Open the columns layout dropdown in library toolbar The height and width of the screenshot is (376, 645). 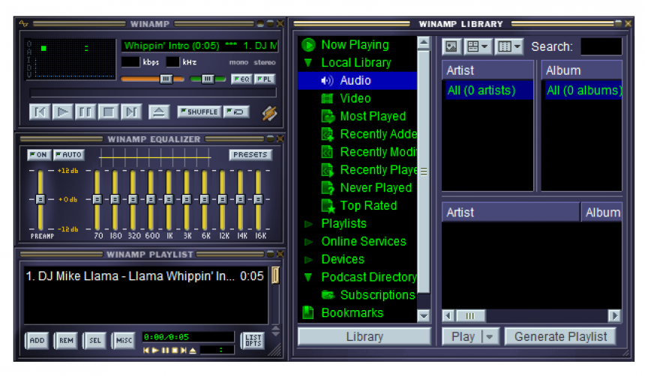[508, 46]
